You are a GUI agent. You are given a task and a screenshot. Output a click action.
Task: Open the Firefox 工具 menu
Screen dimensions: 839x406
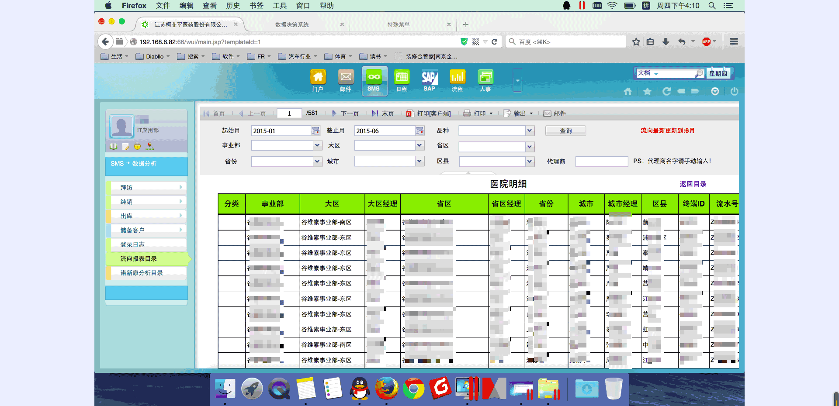click(280, 6)
